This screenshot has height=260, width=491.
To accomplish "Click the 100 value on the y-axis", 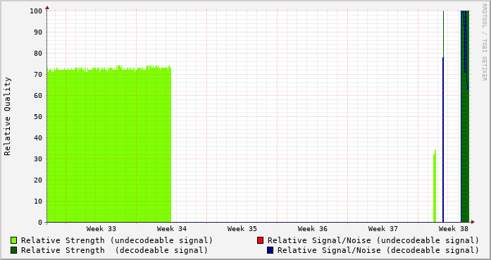I will pyautogui.click(x=36, y=11).
